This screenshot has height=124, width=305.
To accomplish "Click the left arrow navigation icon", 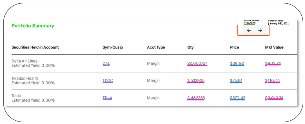I will point(249,31).
